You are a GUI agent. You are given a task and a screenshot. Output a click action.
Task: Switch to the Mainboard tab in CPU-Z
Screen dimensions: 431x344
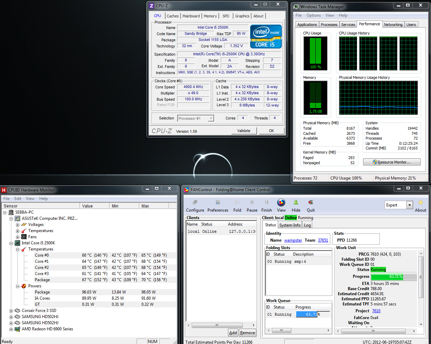(x=191, y=16)
